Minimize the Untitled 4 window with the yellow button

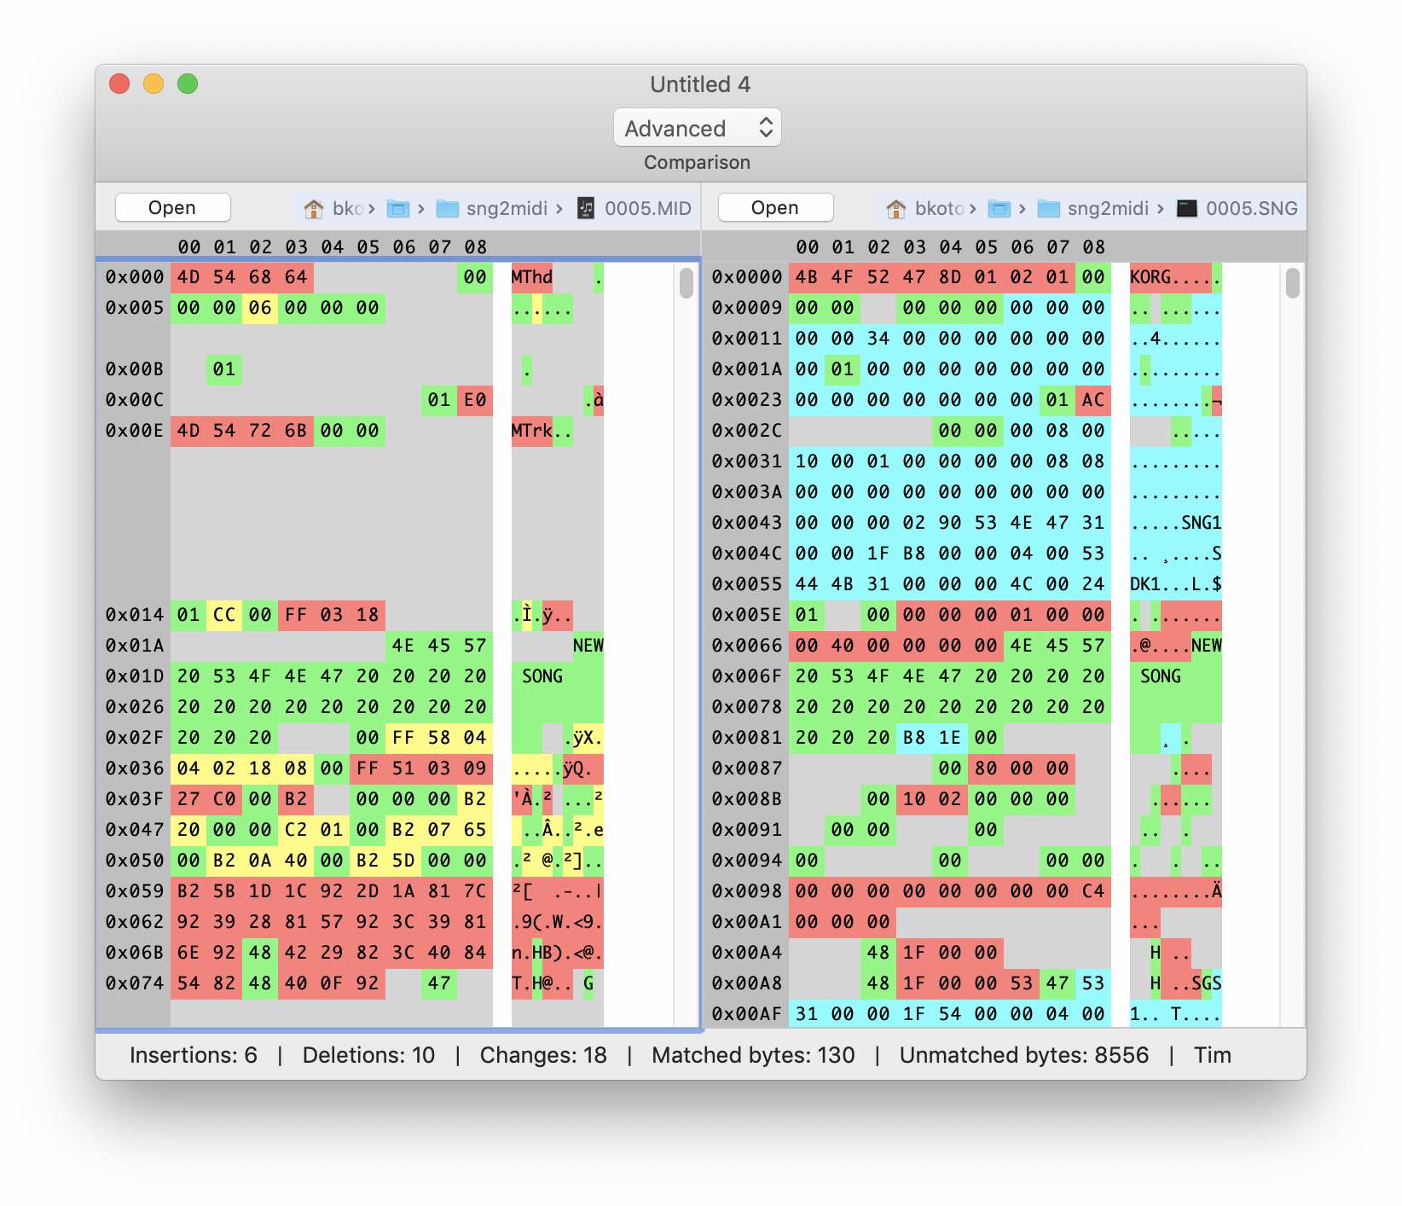click(x=154, y=84)
